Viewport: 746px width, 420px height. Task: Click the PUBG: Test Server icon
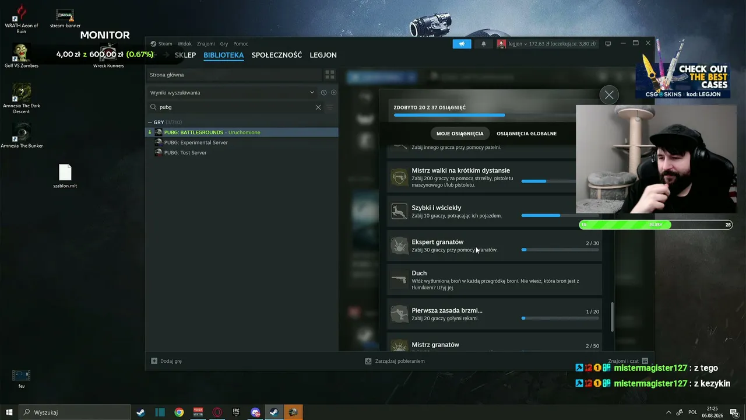(x=159, y=153)
